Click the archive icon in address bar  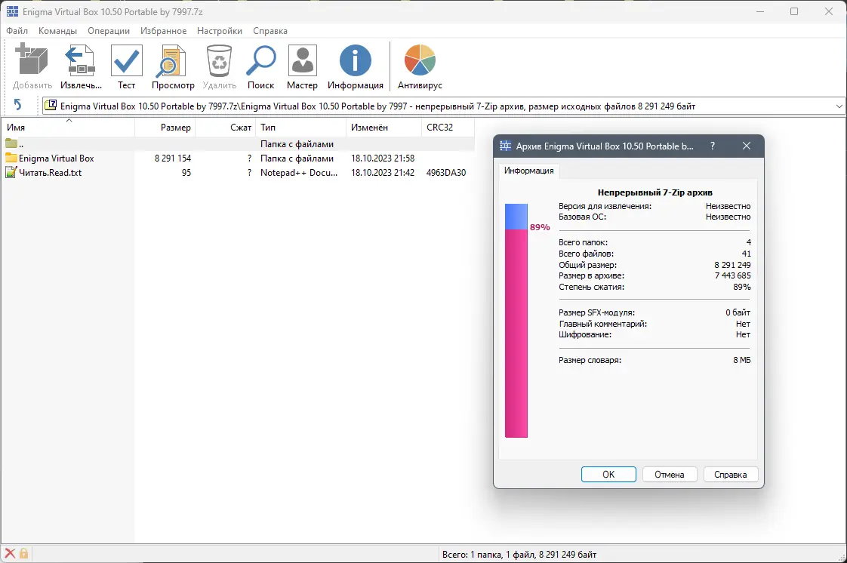tap(51, 105)
